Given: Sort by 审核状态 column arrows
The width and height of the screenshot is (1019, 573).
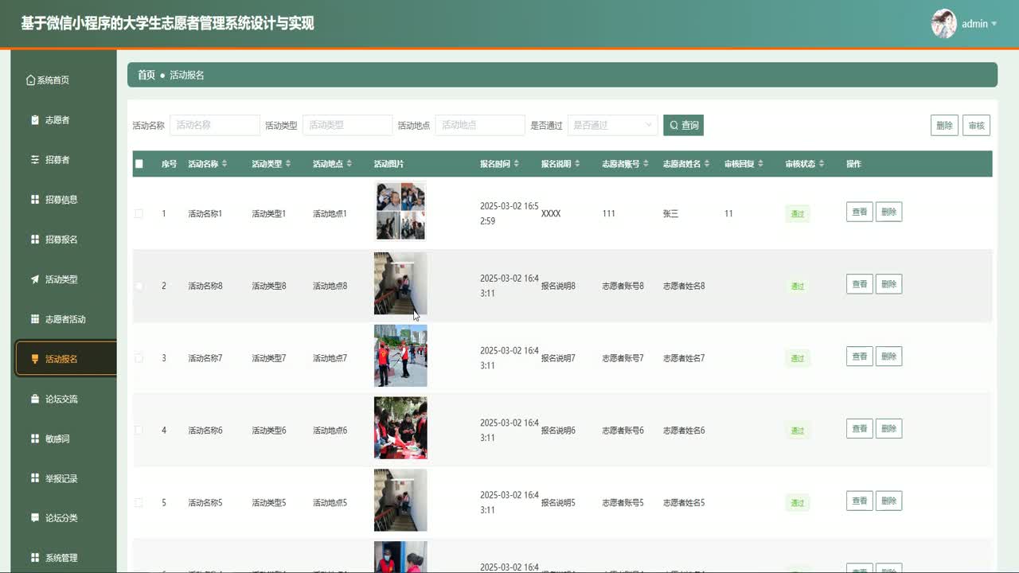Looking at the screenshot, I should pyautogui.click(x=822, y=164).
